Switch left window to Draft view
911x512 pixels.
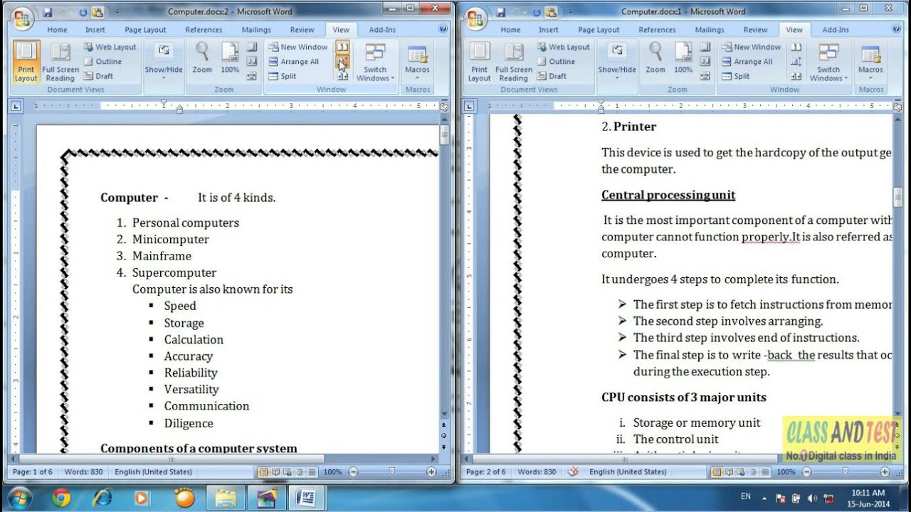click(98, 76)
